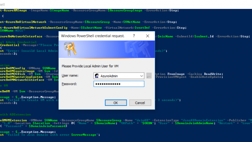The width and height of the screenshot is (252, 142).
Task: Click '$SubnetName' variable in the script
Action: point(91,28)
